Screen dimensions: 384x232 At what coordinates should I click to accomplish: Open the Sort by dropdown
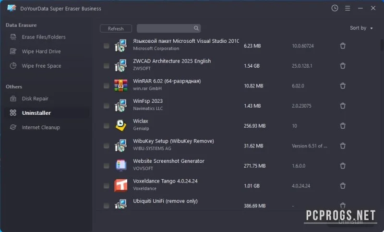pyautogui.click(x=361, y=28)
